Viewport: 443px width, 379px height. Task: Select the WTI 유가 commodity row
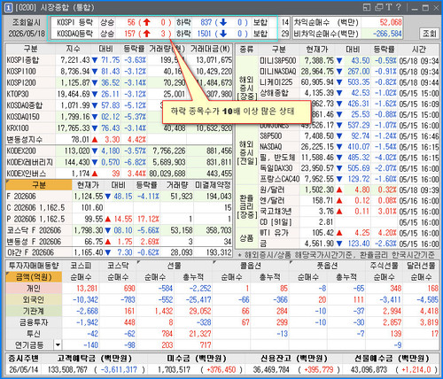(349, 233)
